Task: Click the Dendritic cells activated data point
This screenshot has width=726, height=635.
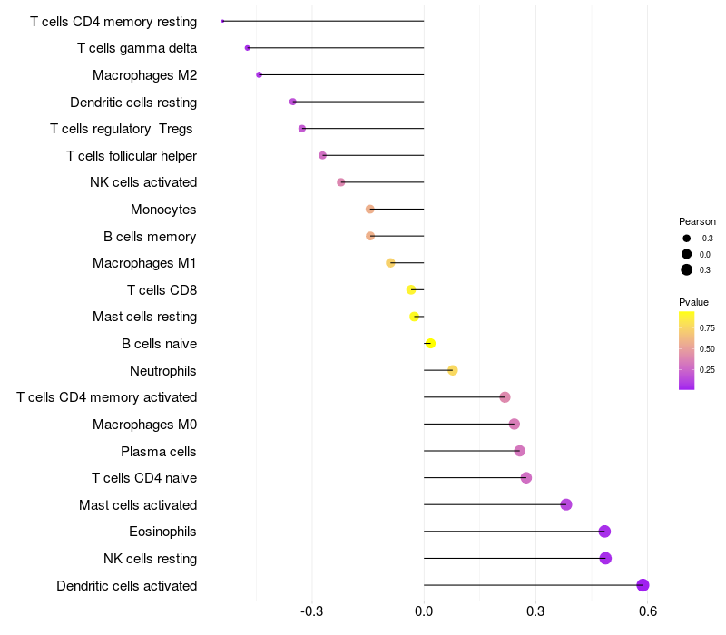Action: click(x=643, y=585)
